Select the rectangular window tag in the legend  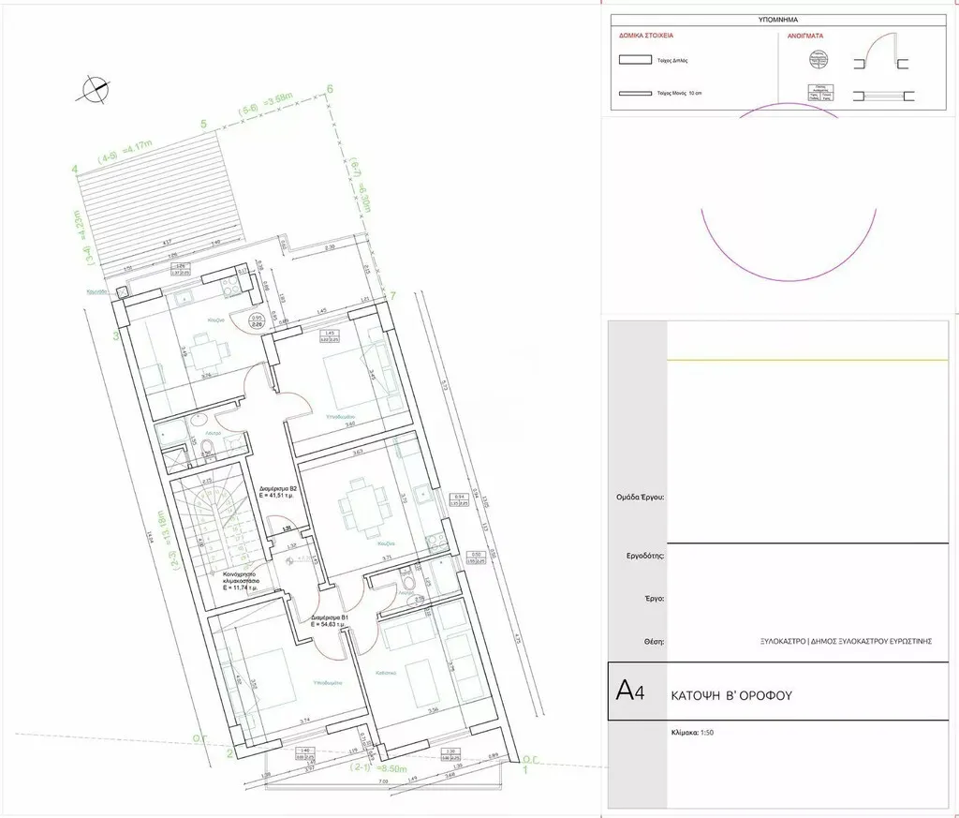coord(819,93)
